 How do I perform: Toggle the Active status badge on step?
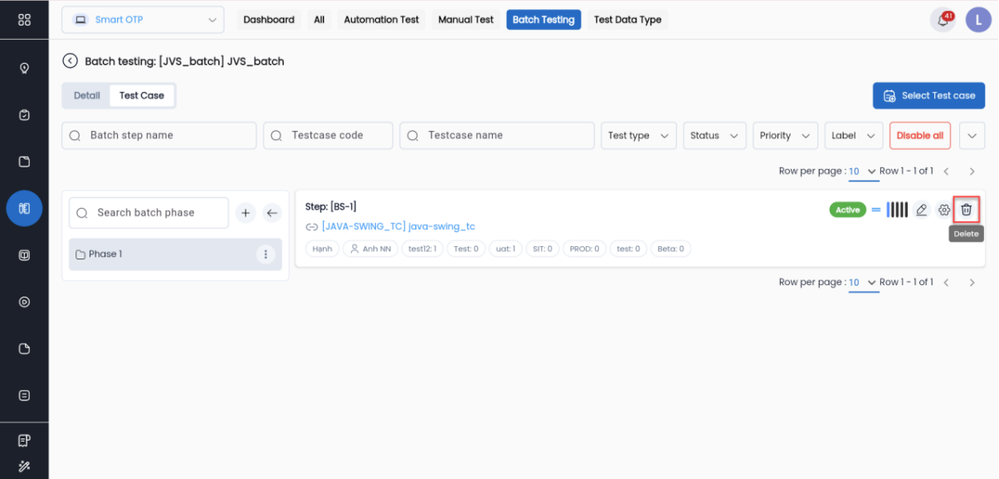pyautogui.click(x=847, y=210)
